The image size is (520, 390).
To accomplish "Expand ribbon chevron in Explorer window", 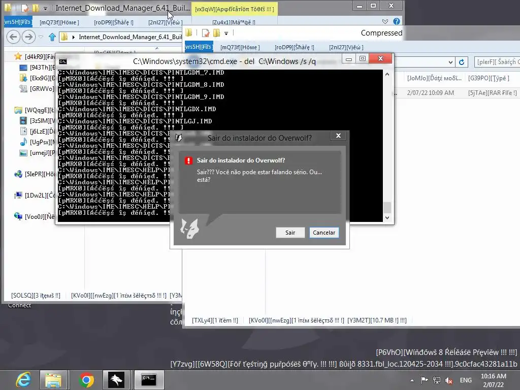I will click(x=385, y=21).
